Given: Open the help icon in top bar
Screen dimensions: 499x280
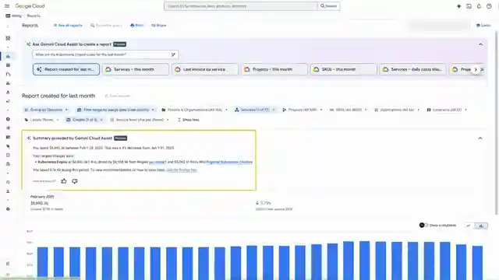Looking at the screenshot, I should tap(489, 6).
